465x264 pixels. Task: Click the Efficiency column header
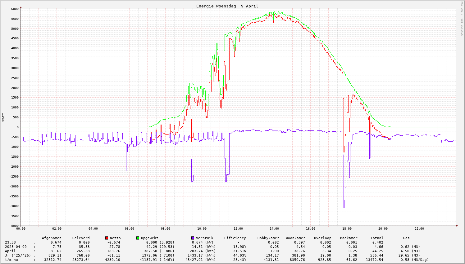click(235, 238)
